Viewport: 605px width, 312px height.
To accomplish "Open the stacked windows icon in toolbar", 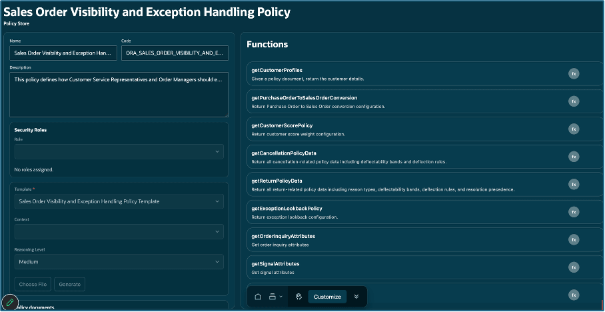I will pyautogui.click(x=272, y=297).
